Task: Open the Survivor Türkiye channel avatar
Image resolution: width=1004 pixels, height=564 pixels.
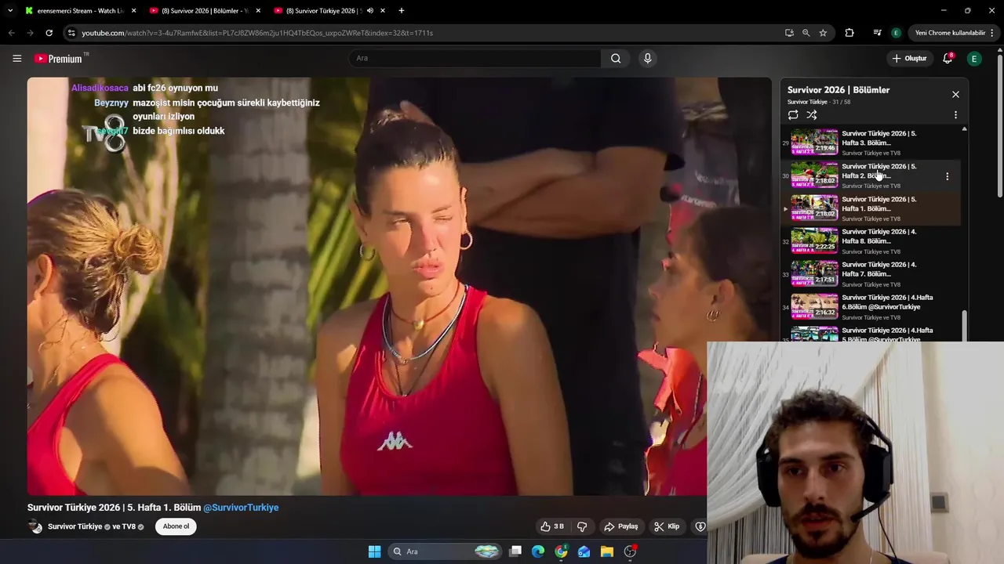Action: [35, 526]
